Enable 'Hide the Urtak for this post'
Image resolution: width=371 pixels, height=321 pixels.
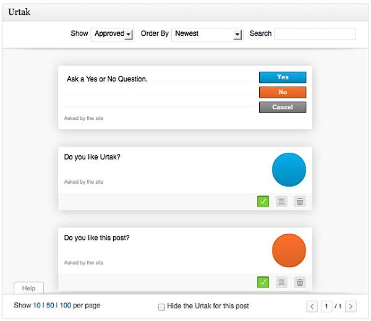click(161, 307)
